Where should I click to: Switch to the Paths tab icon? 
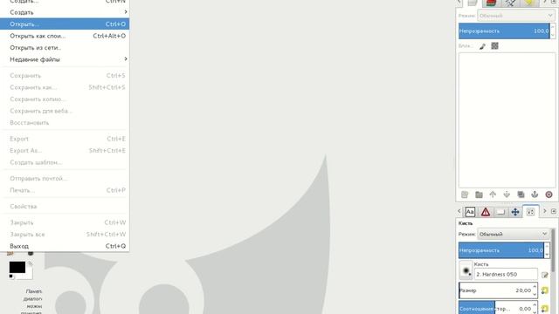pyautogui.click(x=510, y=3)
